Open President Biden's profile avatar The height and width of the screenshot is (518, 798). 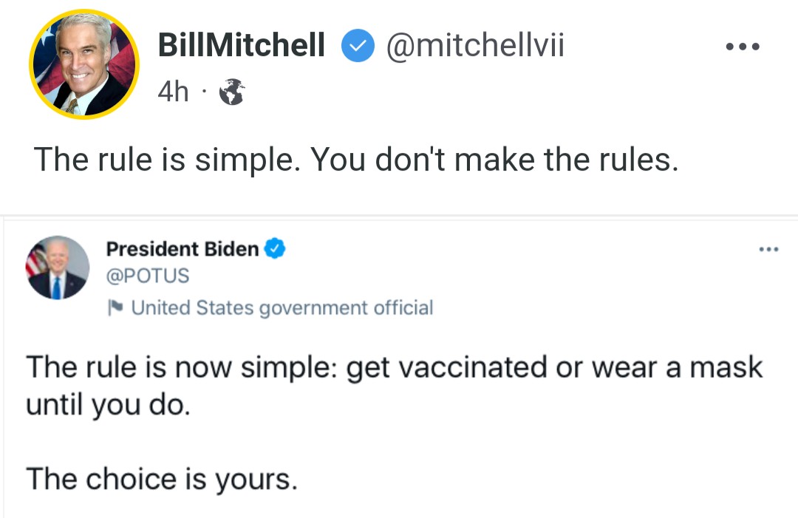57,267
